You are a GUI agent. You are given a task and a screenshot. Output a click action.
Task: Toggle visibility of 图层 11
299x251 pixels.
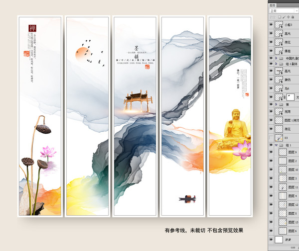pos(271,187)
